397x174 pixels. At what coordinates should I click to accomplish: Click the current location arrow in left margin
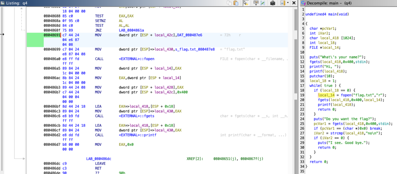2,34
